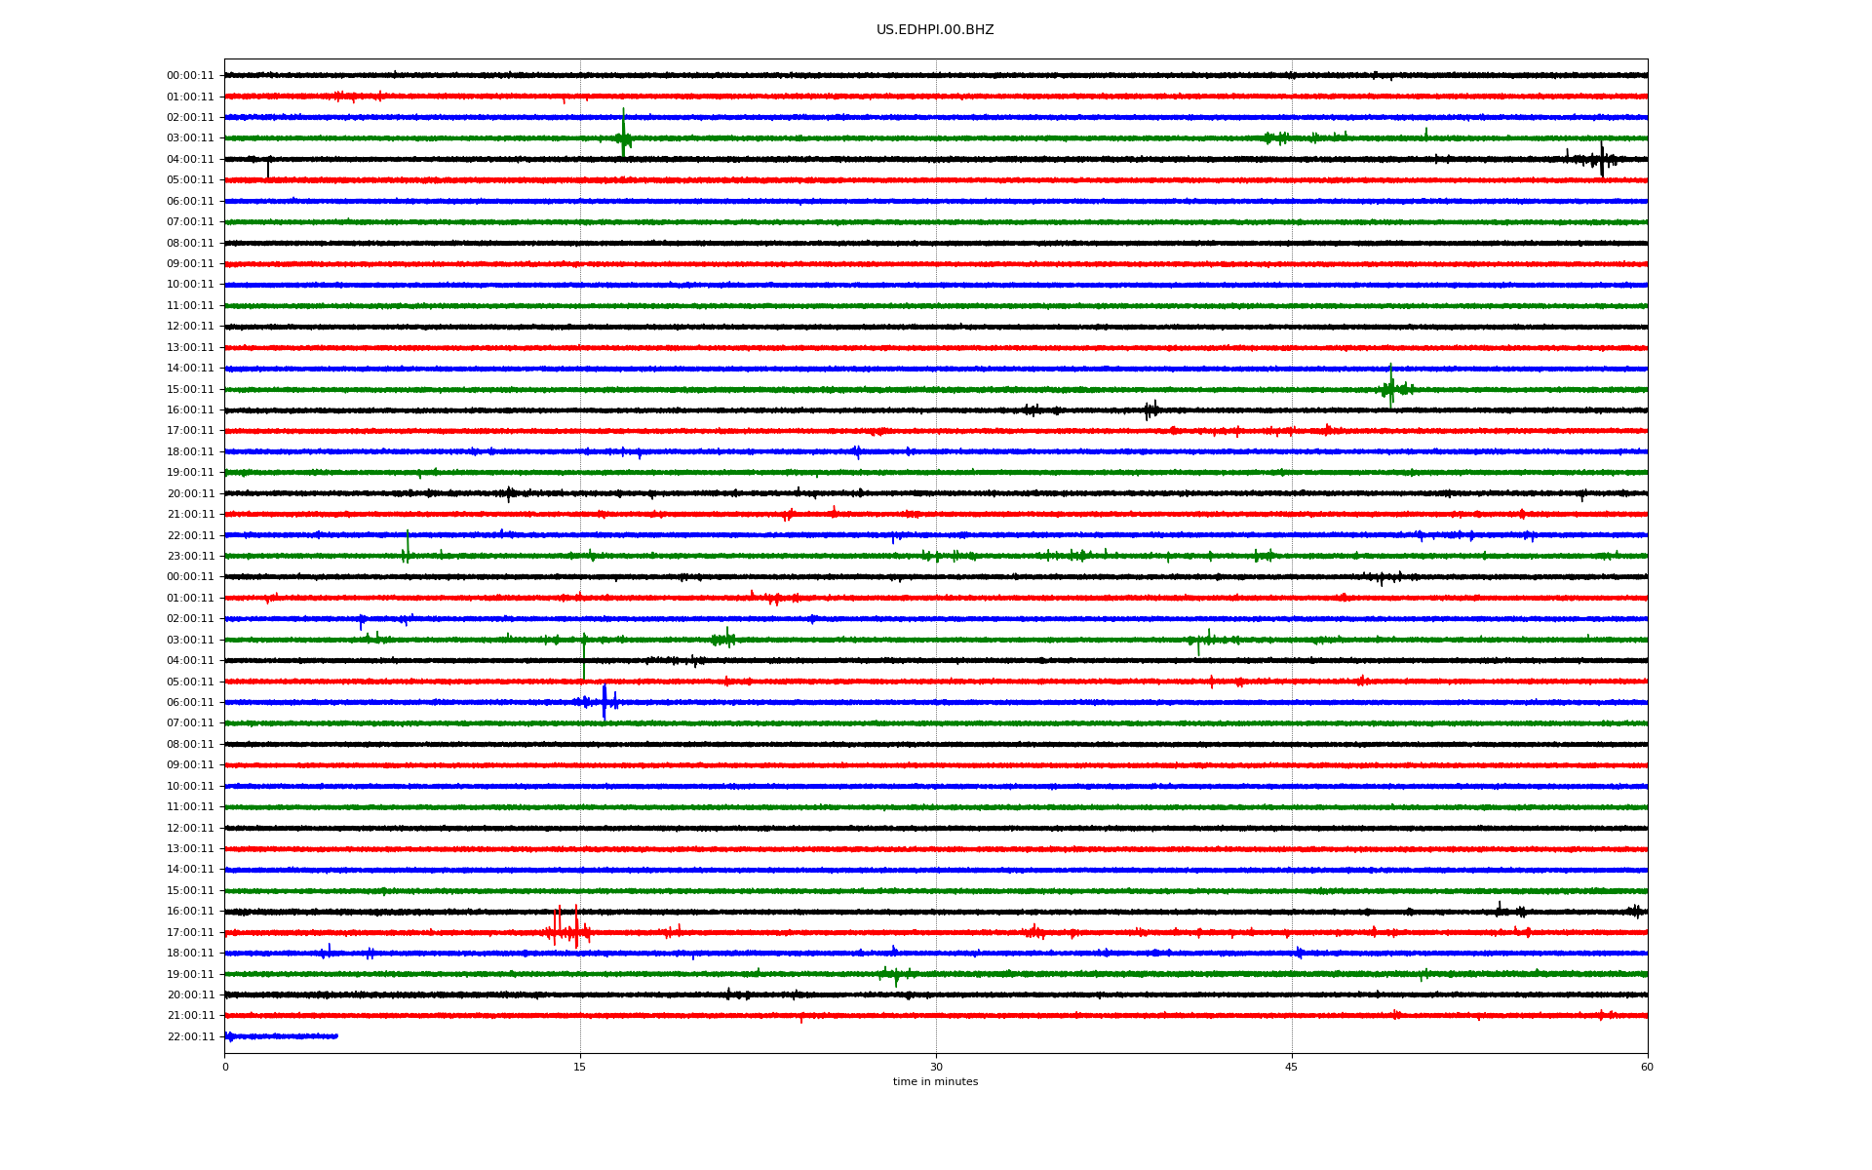Click the black event at end of upper 04:00:11 trace

(1601, 159)
